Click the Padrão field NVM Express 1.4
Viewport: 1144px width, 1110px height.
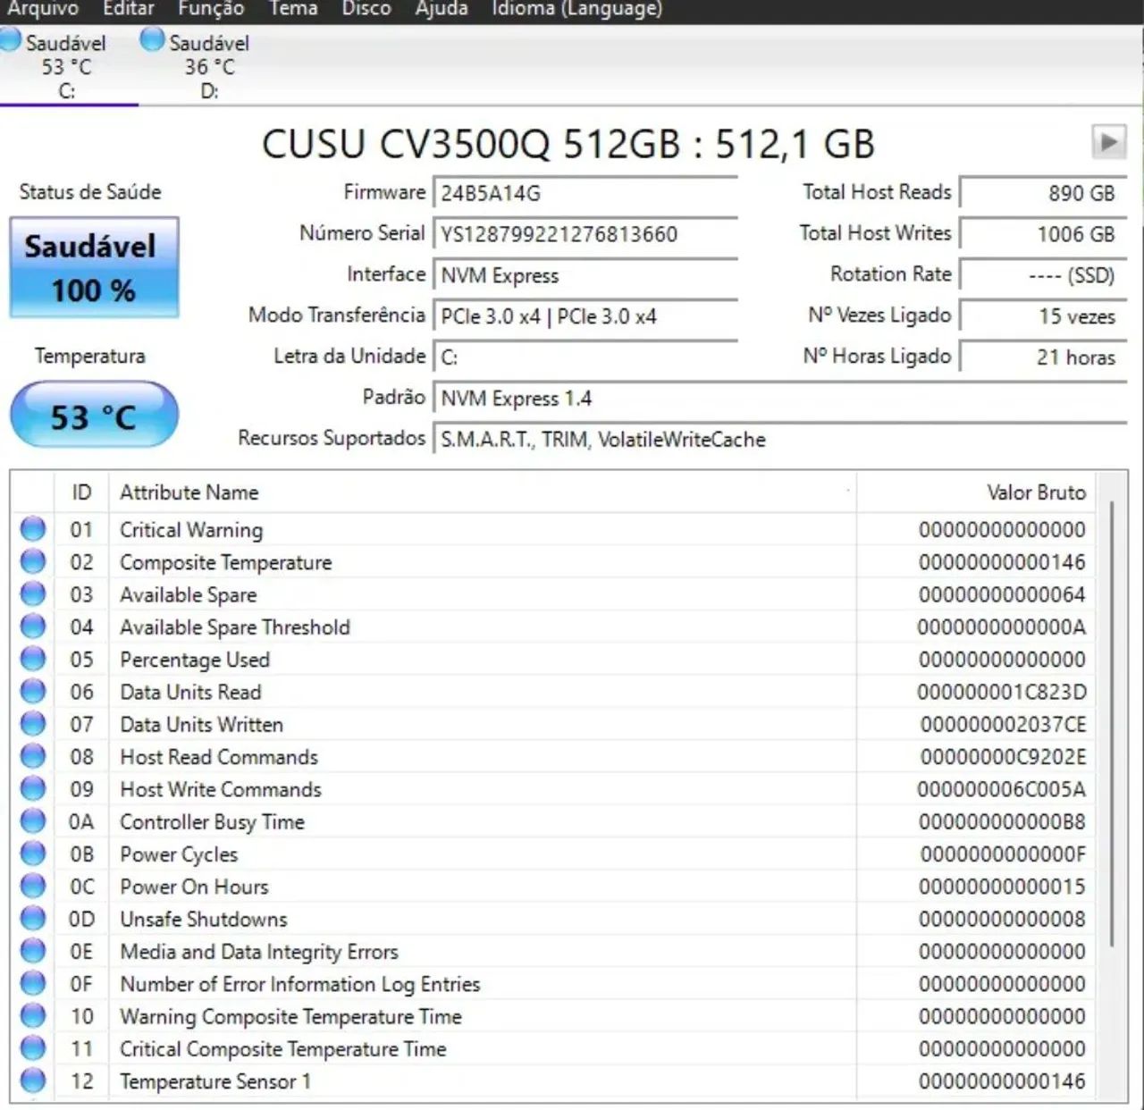click(x=779, y=399)
